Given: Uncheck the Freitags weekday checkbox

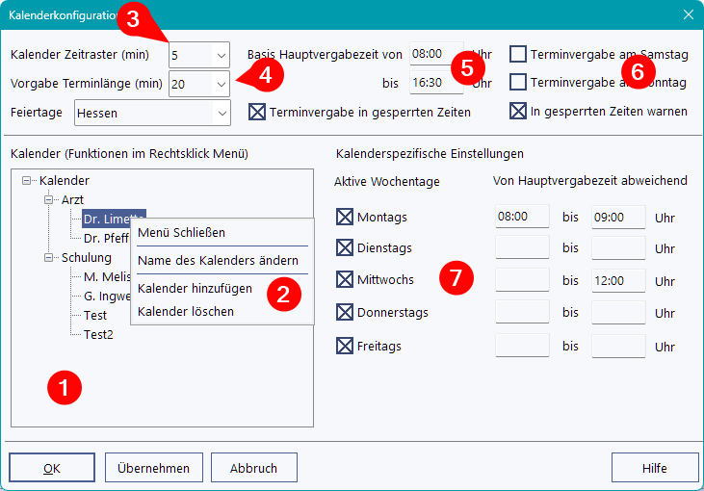Looking at the screenshot, I should coord(346,346).
